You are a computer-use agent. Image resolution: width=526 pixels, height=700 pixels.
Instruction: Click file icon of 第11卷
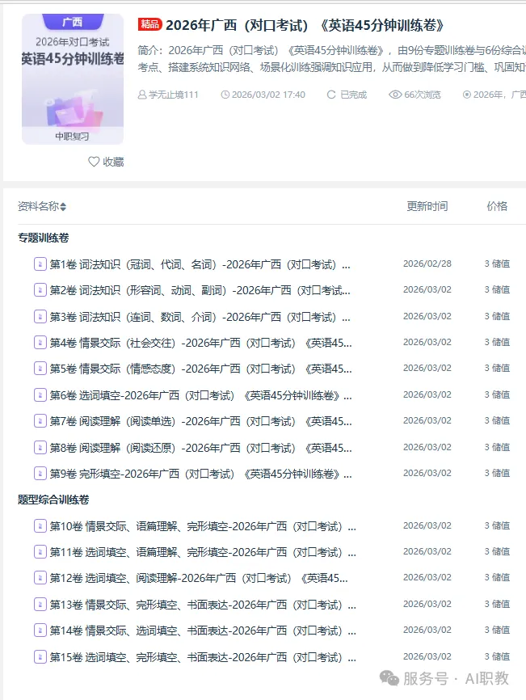click(x=40, y=552)
